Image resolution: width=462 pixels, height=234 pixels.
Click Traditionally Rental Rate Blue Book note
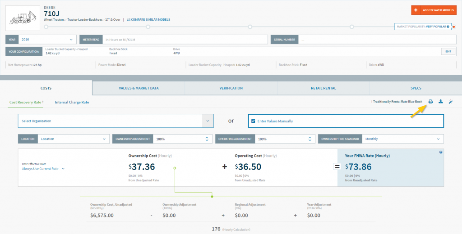click(x=397, y=102)
